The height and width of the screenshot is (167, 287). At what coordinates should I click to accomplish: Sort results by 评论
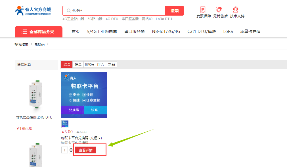100,64
